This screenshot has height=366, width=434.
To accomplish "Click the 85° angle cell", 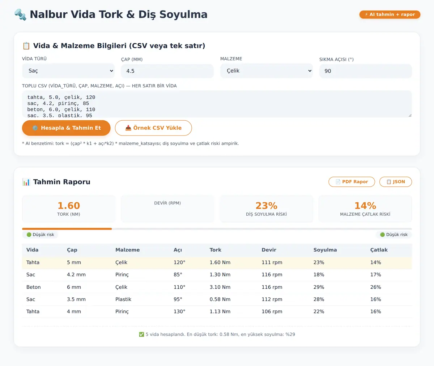I will click(178, 275).
